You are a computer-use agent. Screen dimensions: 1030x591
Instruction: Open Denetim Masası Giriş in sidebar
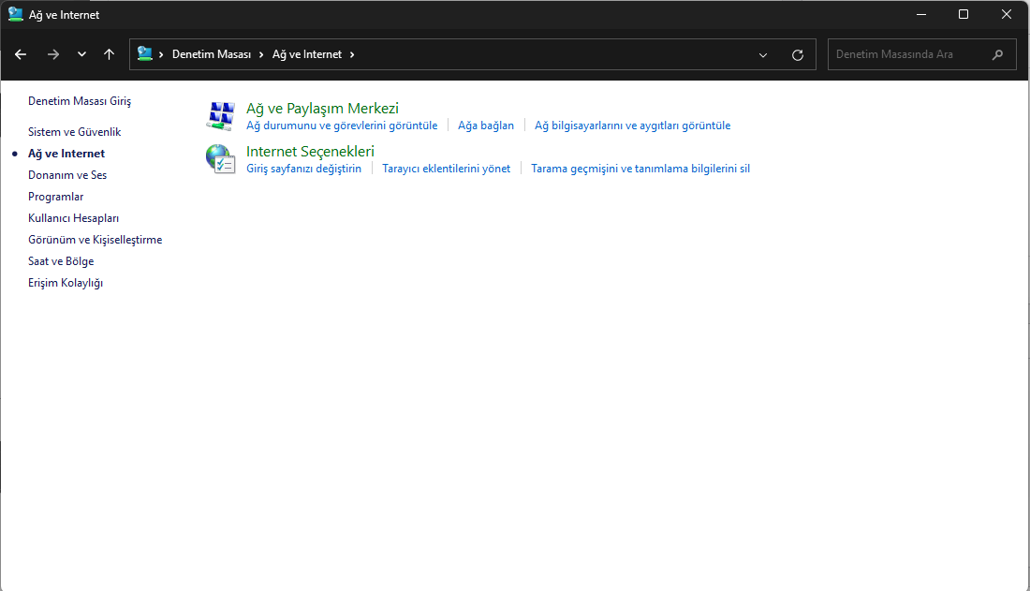(x=80, y=101)
